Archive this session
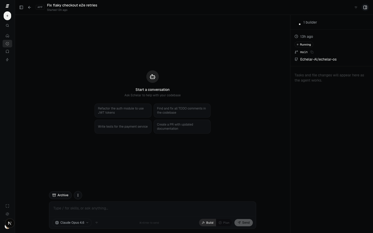The height and width of the screenshot is (233, 373). [60, 195]
